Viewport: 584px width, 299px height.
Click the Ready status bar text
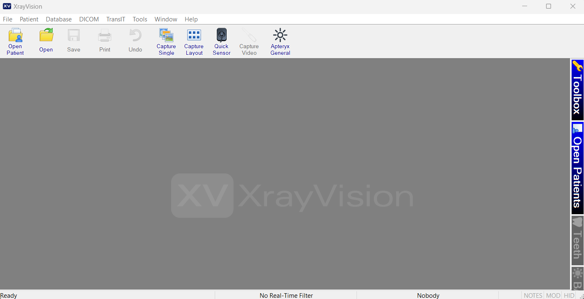click(x=9, y=295)
